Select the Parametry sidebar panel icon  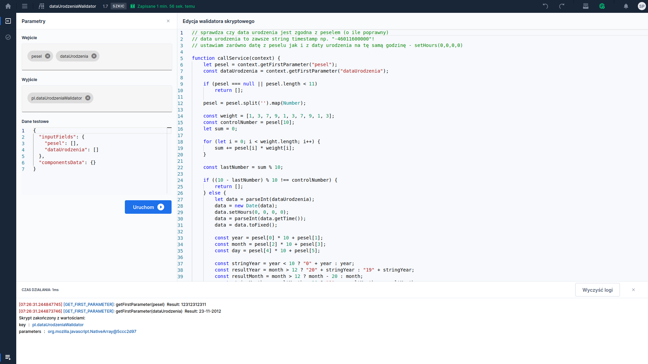[8, 21]
